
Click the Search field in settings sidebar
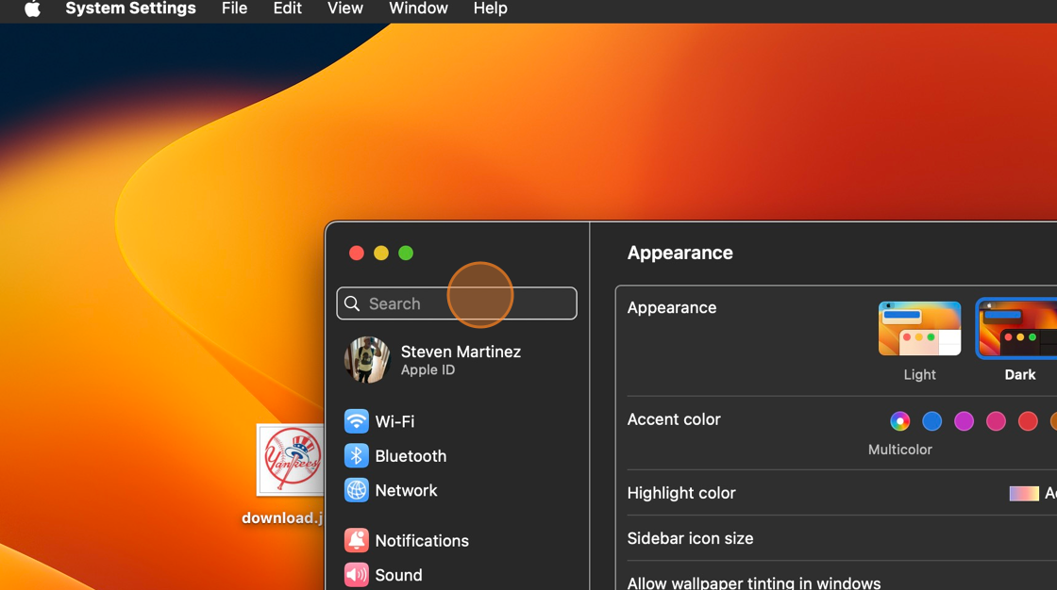457,303
